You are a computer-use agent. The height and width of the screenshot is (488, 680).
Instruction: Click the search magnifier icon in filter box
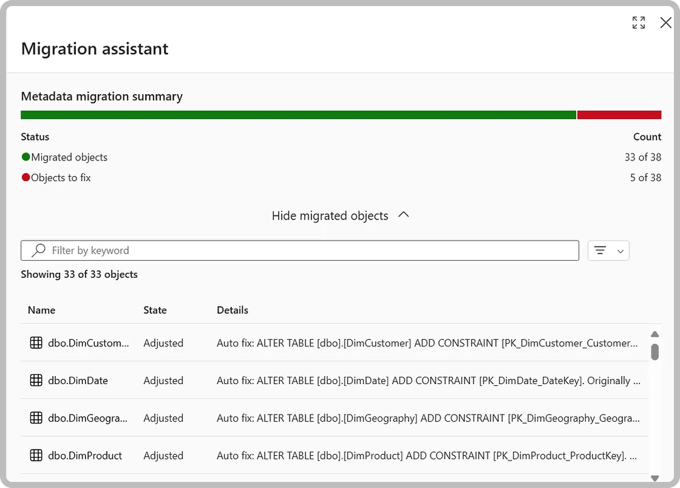pos(39,250)
